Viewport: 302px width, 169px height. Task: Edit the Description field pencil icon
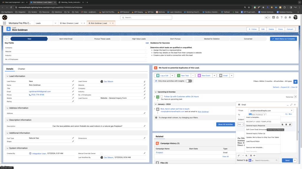[x=145, y=126]
